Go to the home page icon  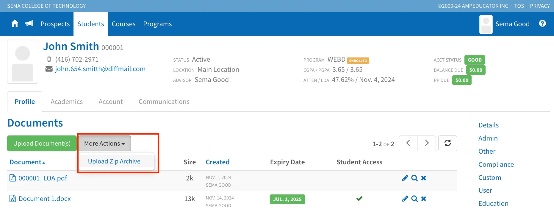point(15,24)
